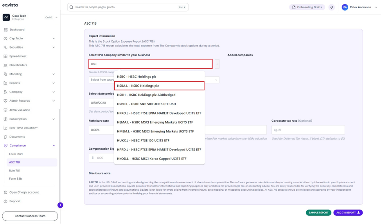Click the Compensation Expense amount field
The image size is (381, 224).
pos(101,158)
